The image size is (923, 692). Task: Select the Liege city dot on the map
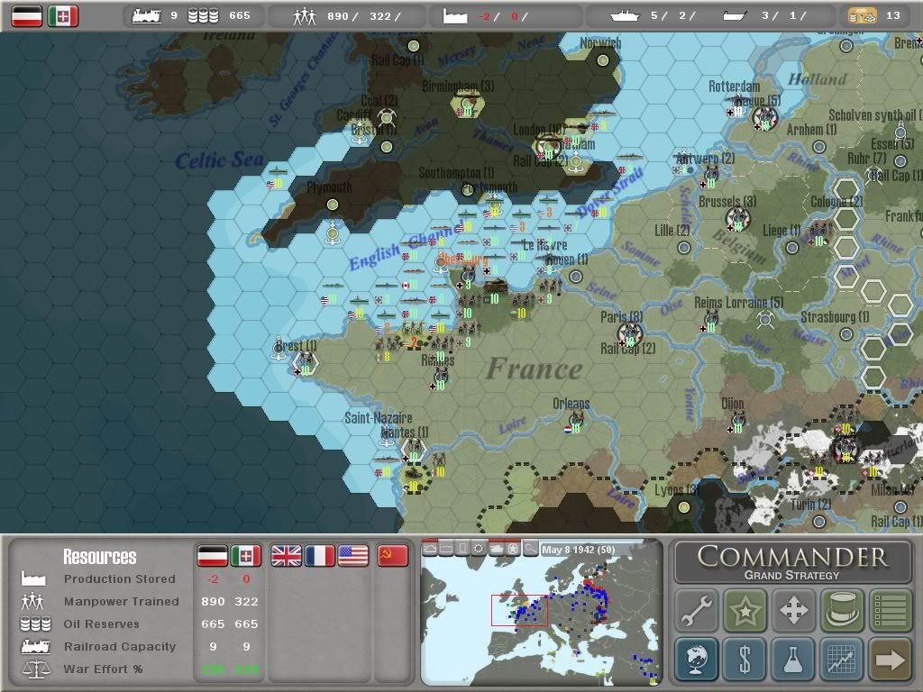[x=792, y=248]
